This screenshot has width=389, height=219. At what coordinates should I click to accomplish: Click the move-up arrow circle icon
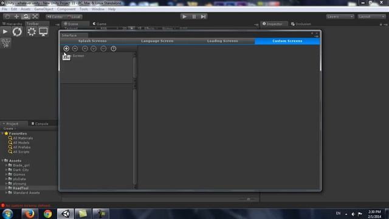click(x=85, y=49)
